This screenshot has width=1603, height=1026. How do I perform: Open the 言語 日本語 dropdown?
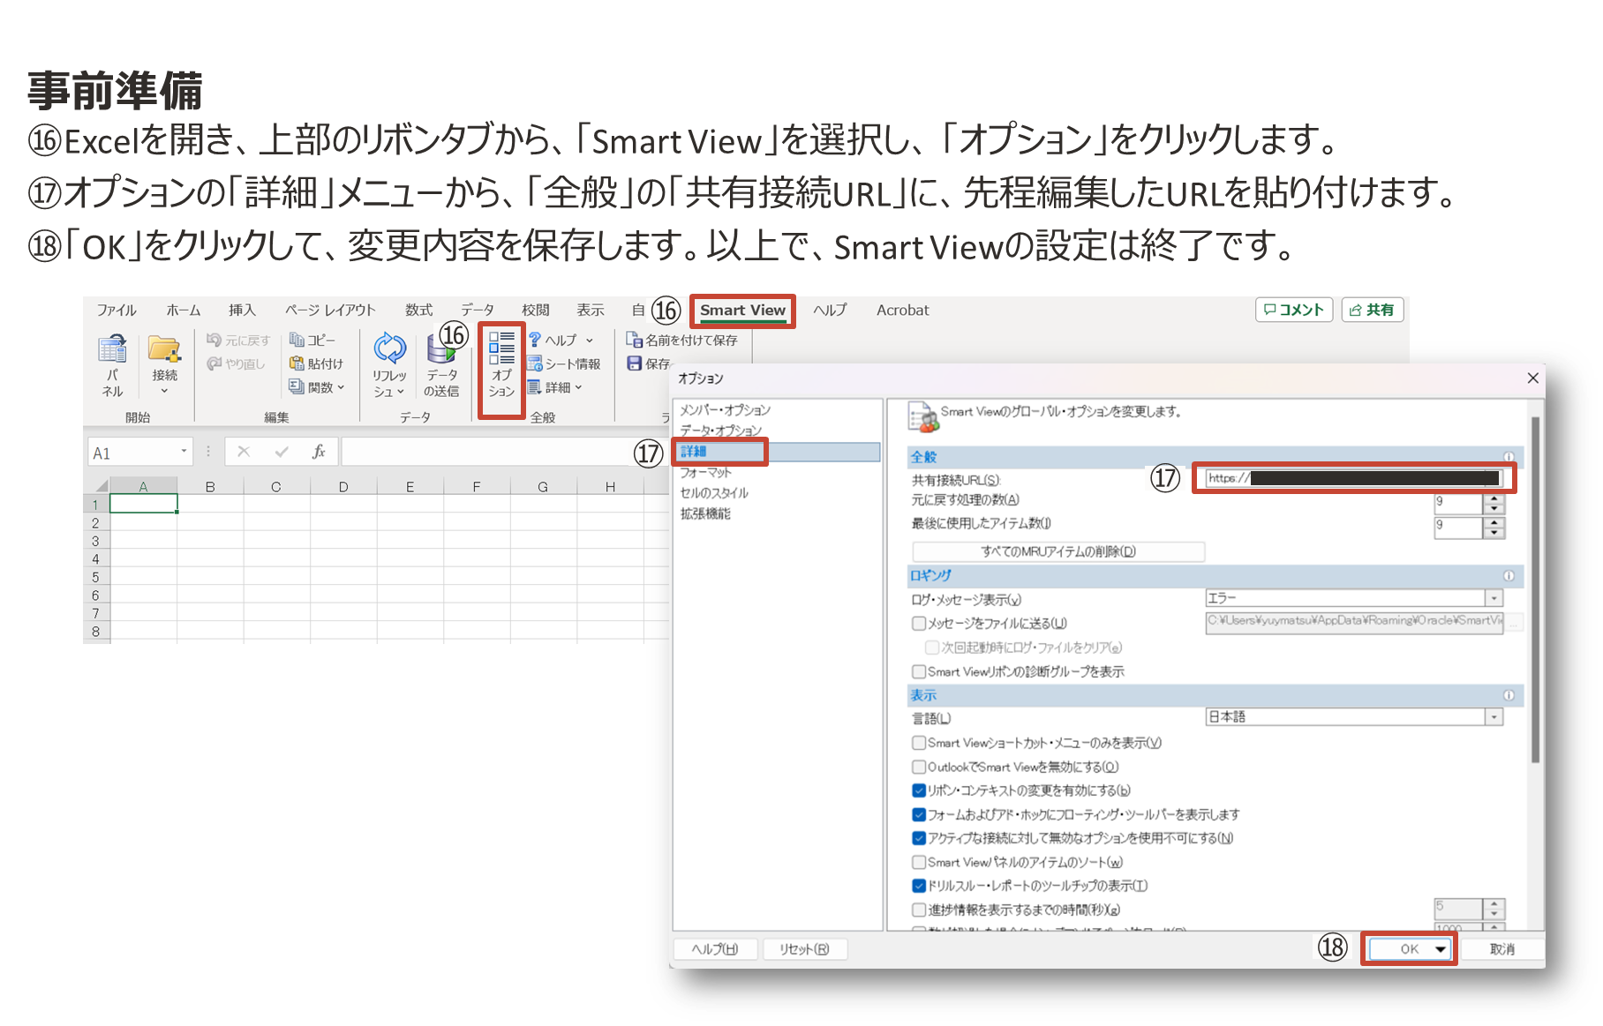pos(1494,717)
